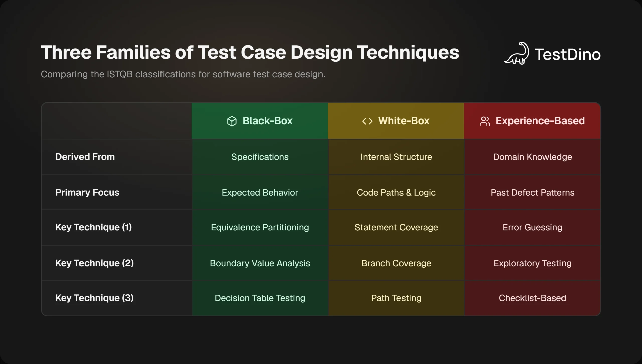Screen dimensions: 642x364
Task: Click the 'Specifications' cell
Action: 260,157
